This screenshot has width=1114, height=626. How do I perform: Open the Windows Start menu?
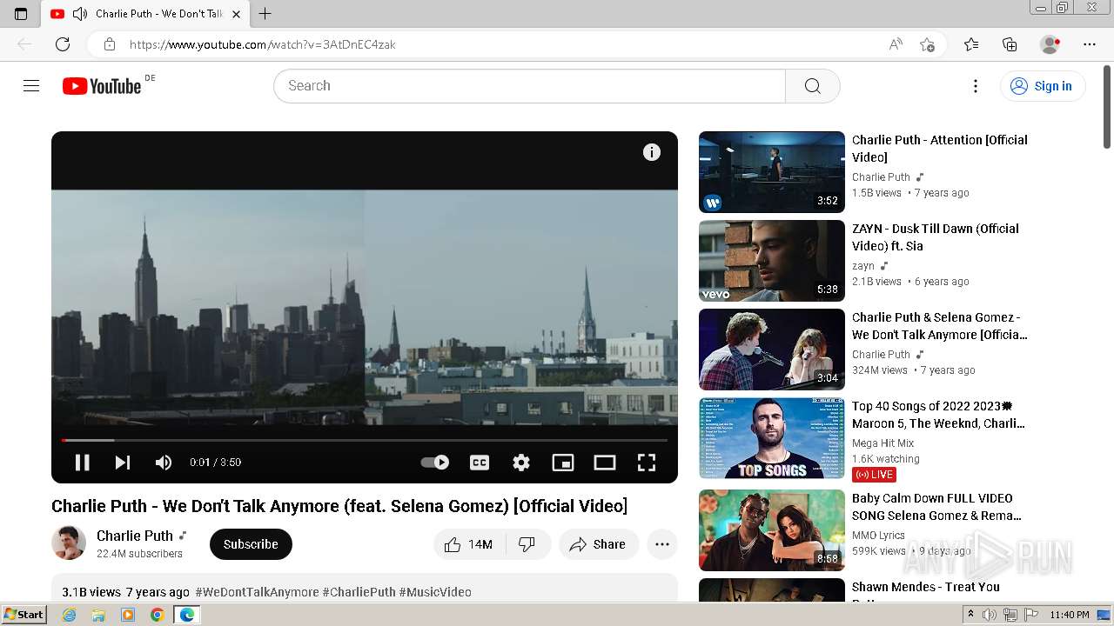24,615
